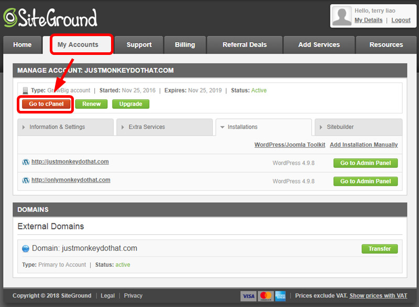The height and width of the screenshot is (307, 419).
Task: Click the Legal footer link
Action: [108, 296]
